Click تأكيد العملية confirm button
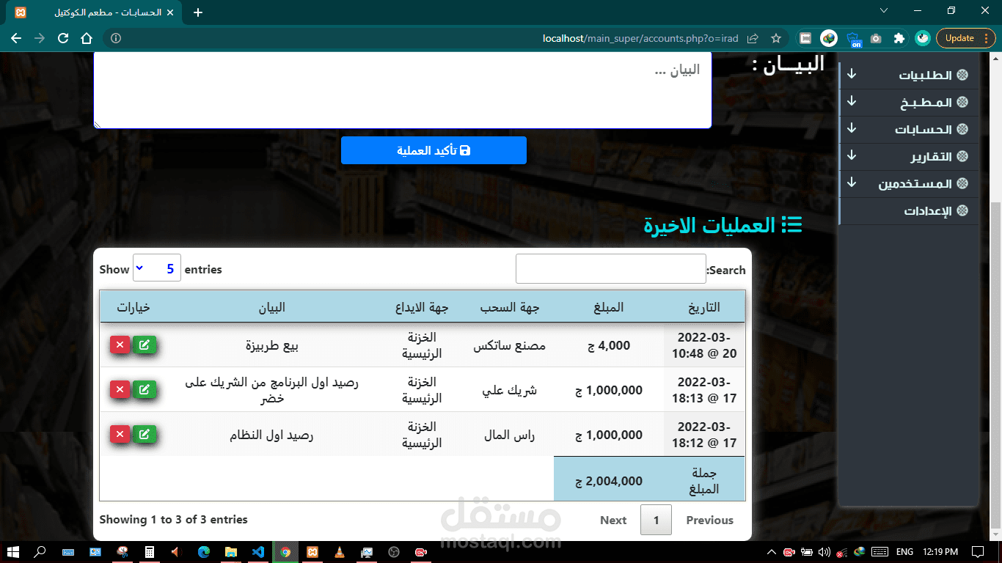 click(x=434, y=150)
